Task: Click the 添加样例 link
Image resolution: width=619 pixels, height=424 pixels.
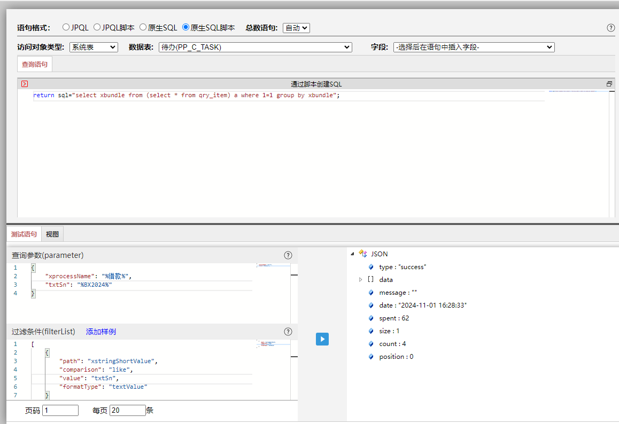Action: [100, 332]
